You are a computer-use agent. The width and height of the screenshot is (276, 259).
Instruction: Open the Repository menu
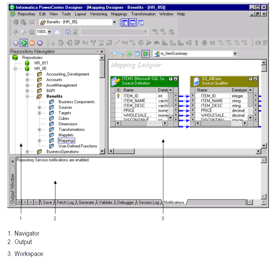tap(27, 14)
